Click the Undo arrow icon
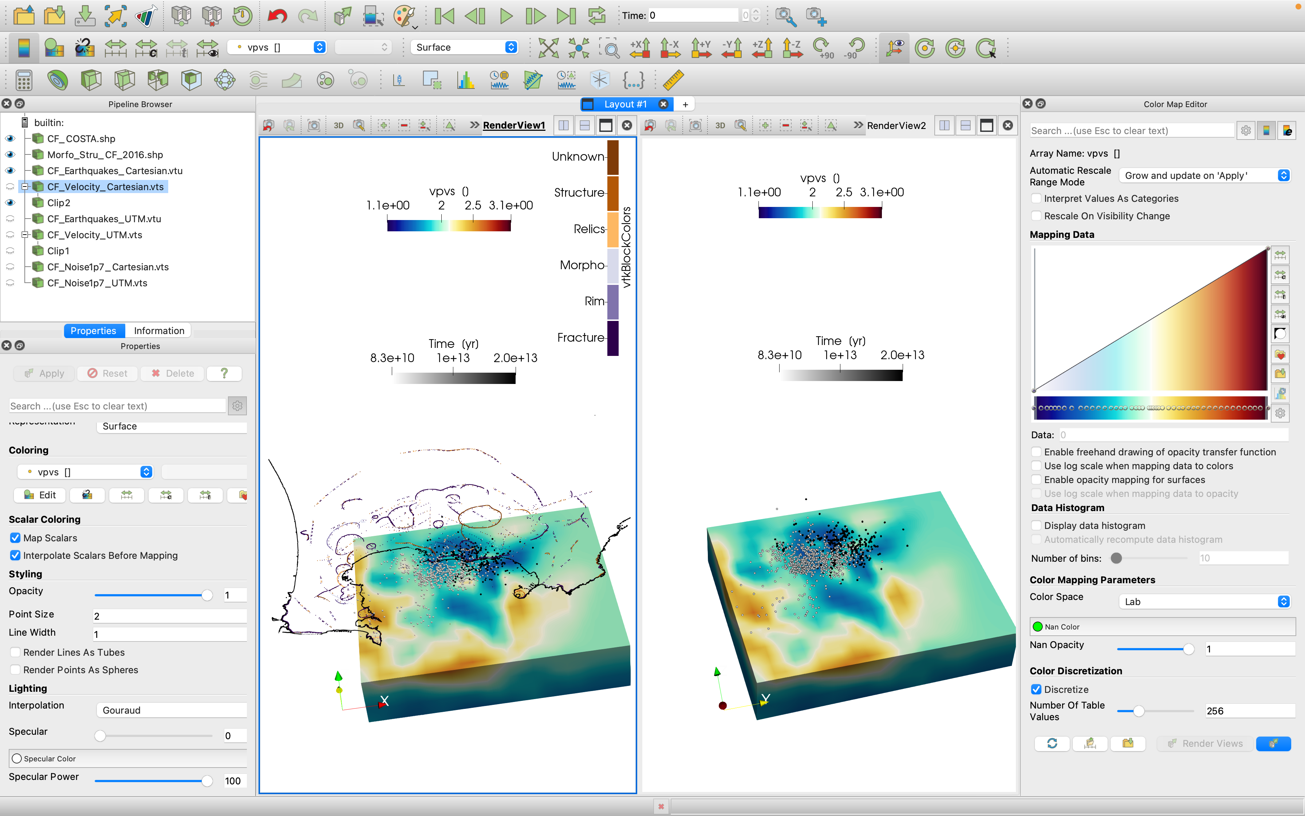This screenshot has height=816, width=1305. click(x=277, y=16)
